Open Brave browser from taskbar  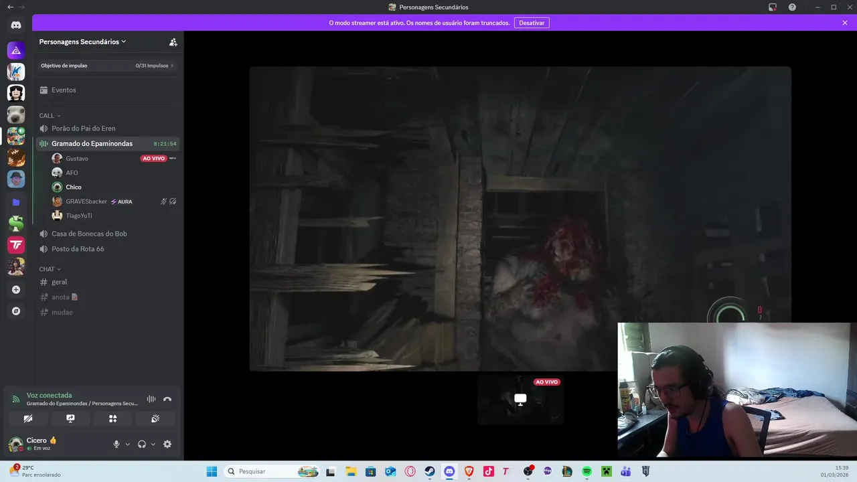pos(469,471)
